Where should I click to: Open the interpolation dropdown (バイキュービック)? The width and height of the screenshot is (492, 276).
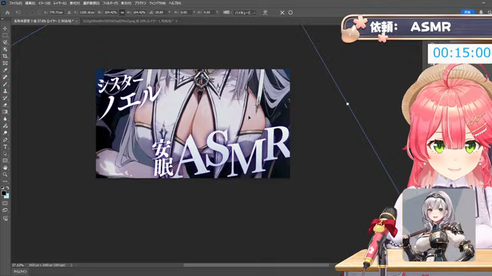click(245, 13)
